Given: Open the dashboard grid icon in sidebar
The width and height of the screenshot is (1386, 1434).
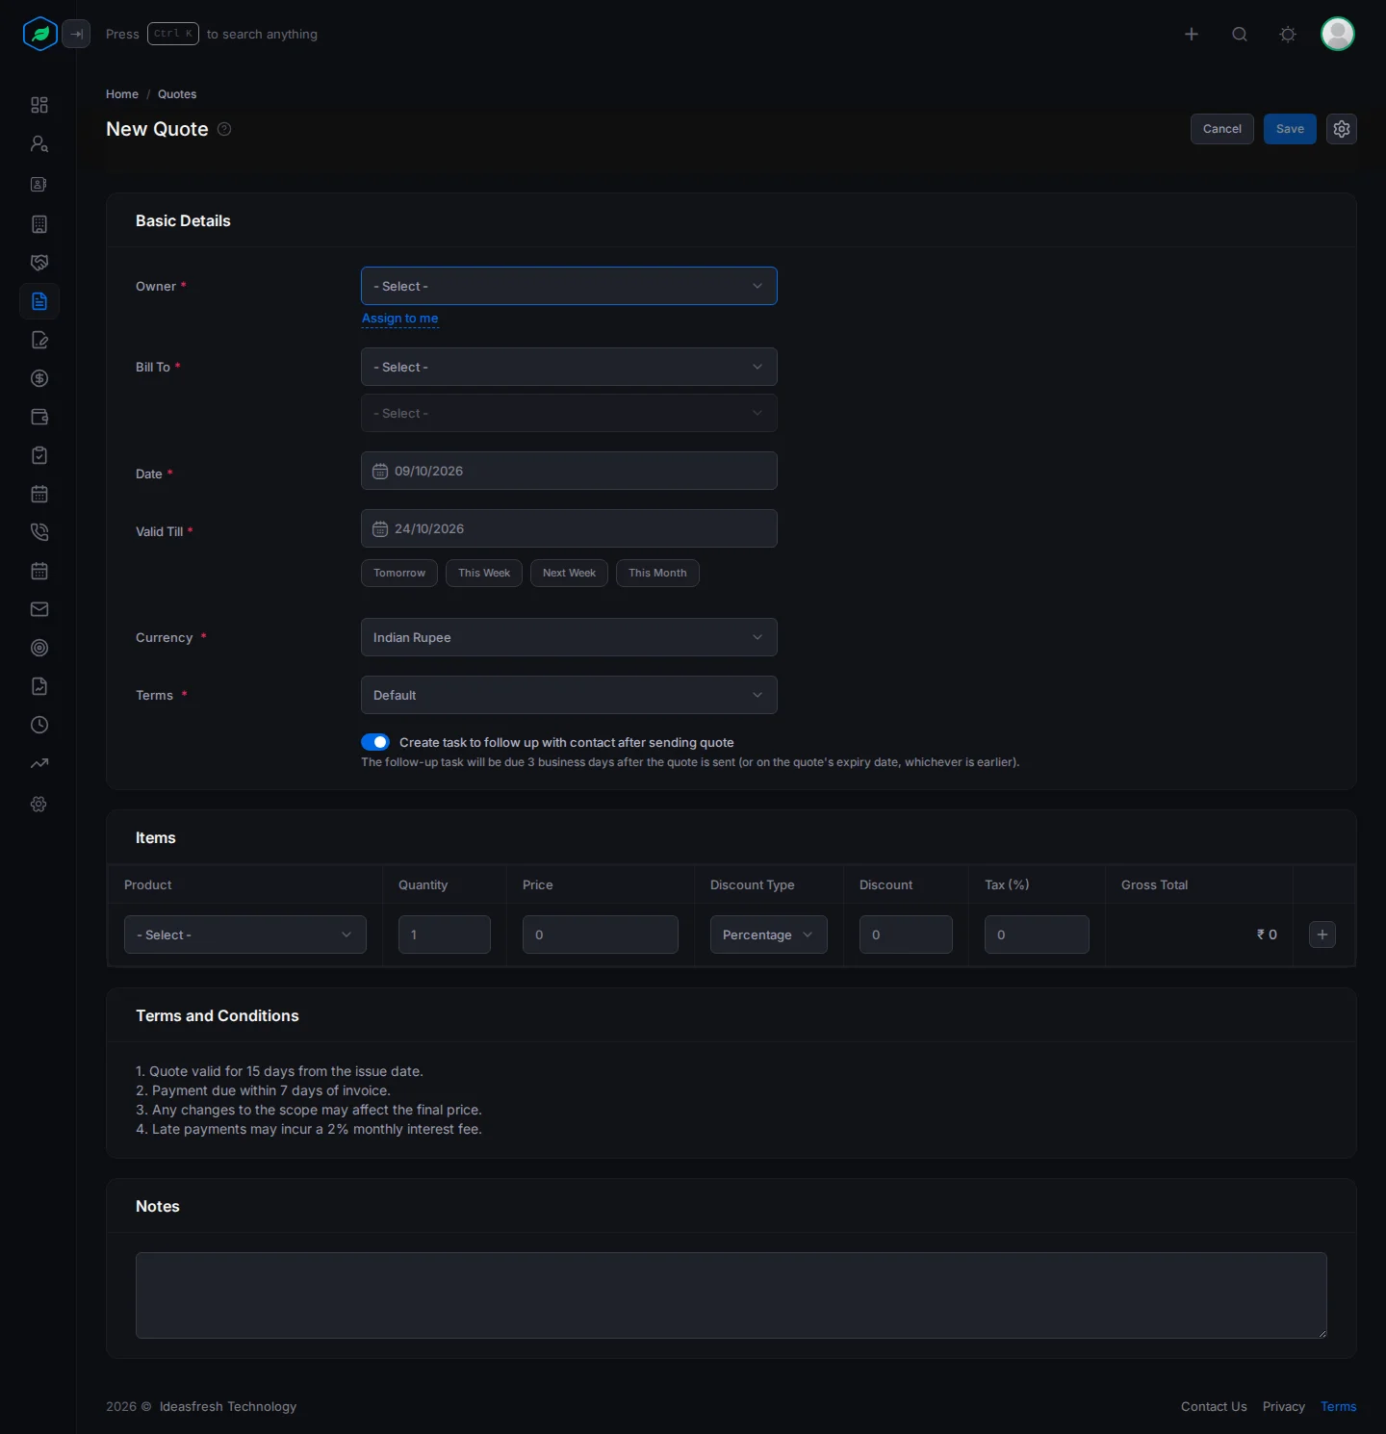Looking at the screenshot, I should [39, 105].
